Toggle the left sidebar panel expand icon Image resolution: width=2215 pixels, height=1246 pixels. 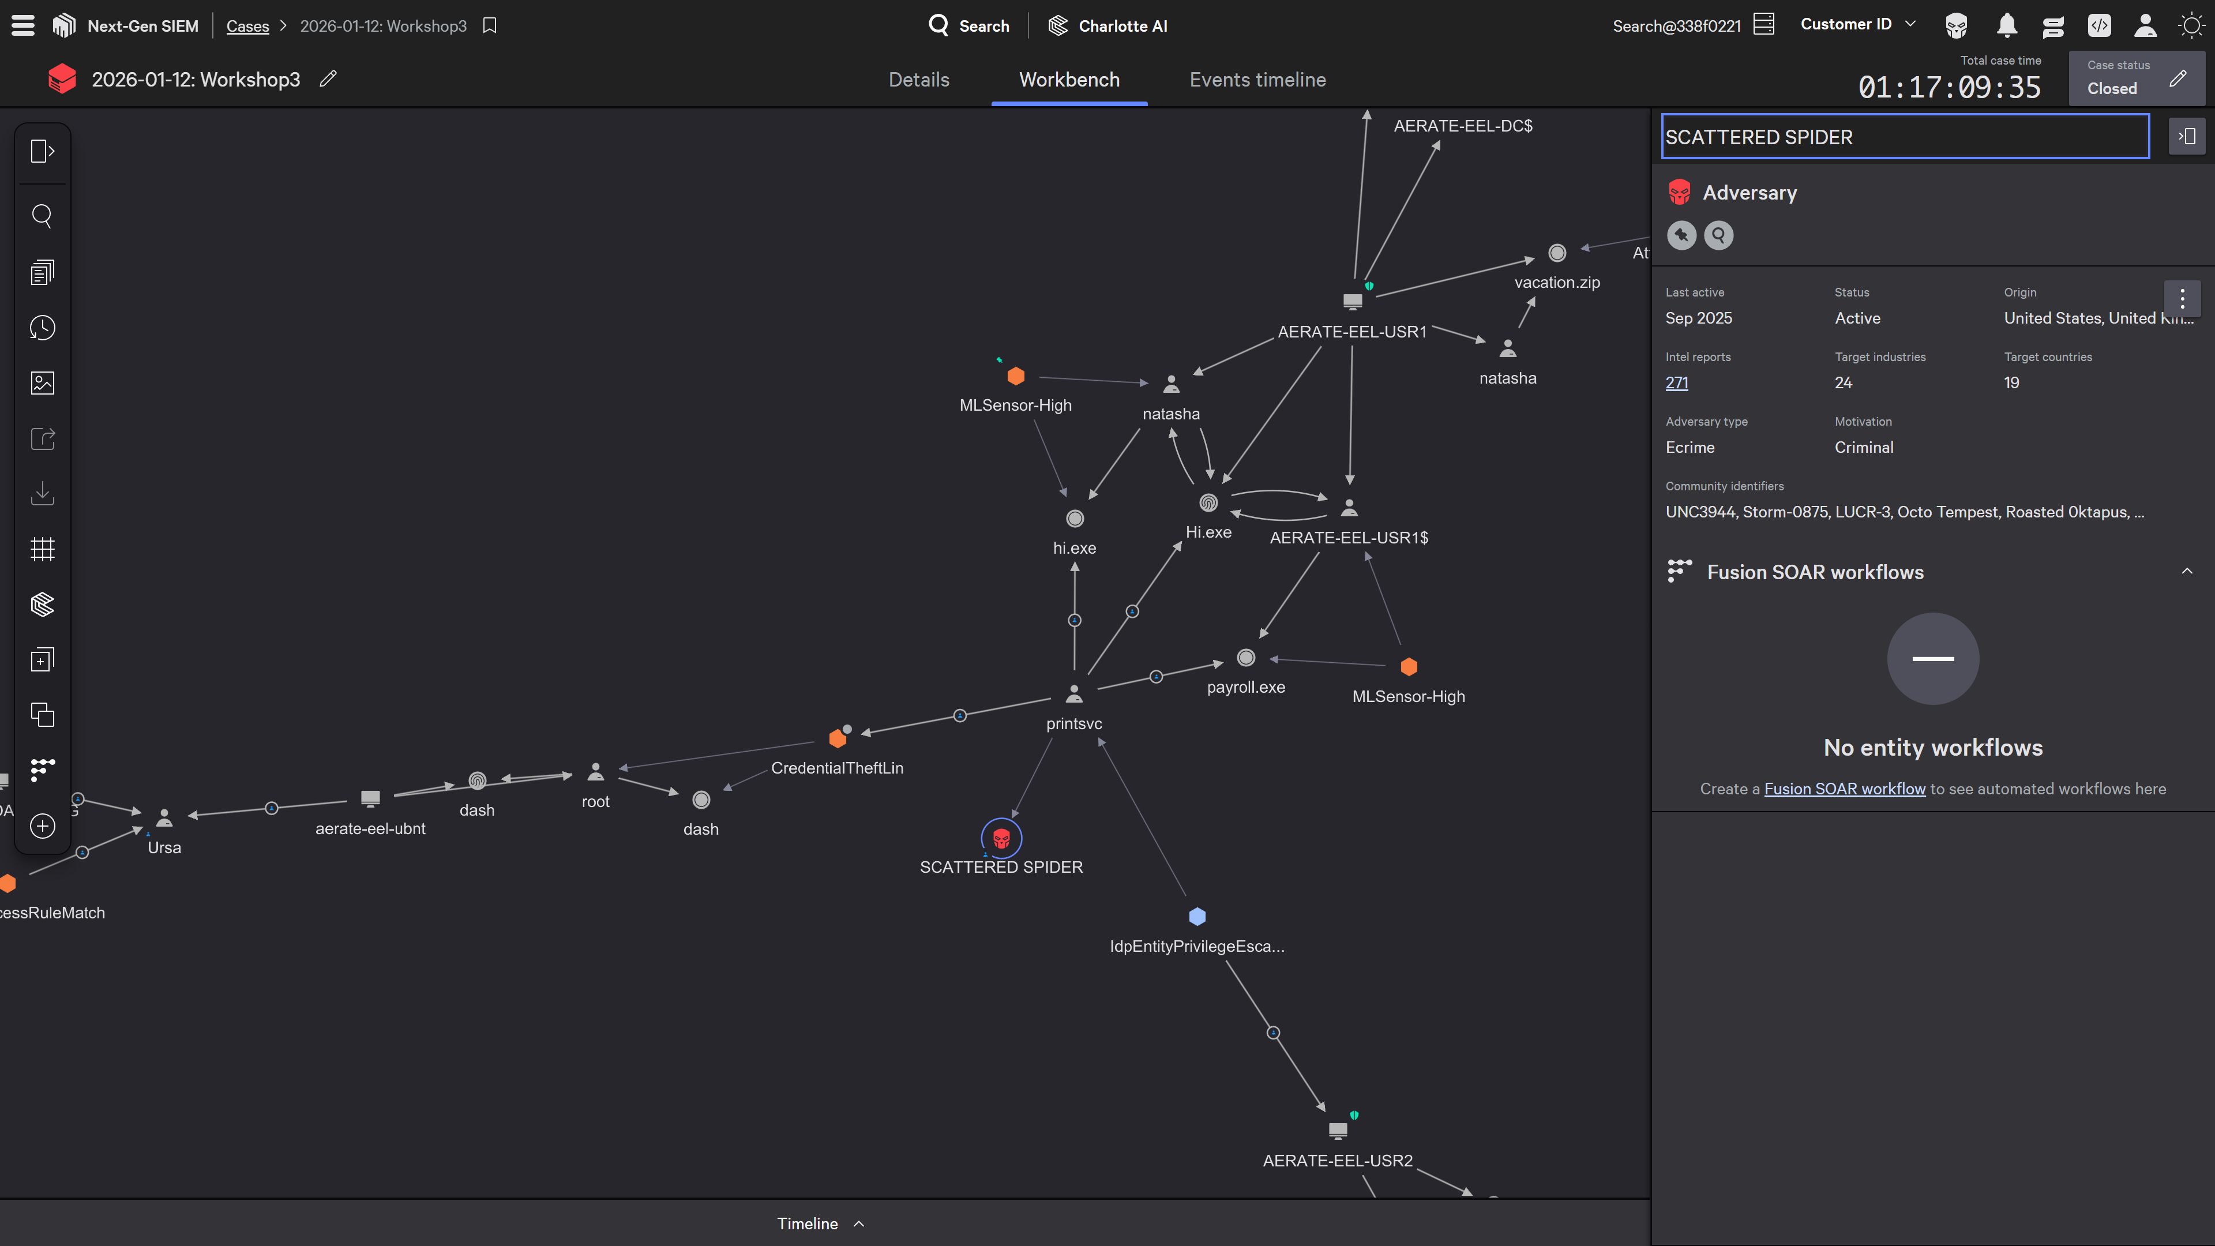pos(42,151)
